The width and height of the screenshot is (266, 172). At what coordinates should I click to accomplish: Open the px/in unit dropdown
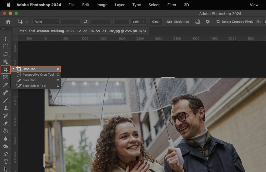click(139, 22)
